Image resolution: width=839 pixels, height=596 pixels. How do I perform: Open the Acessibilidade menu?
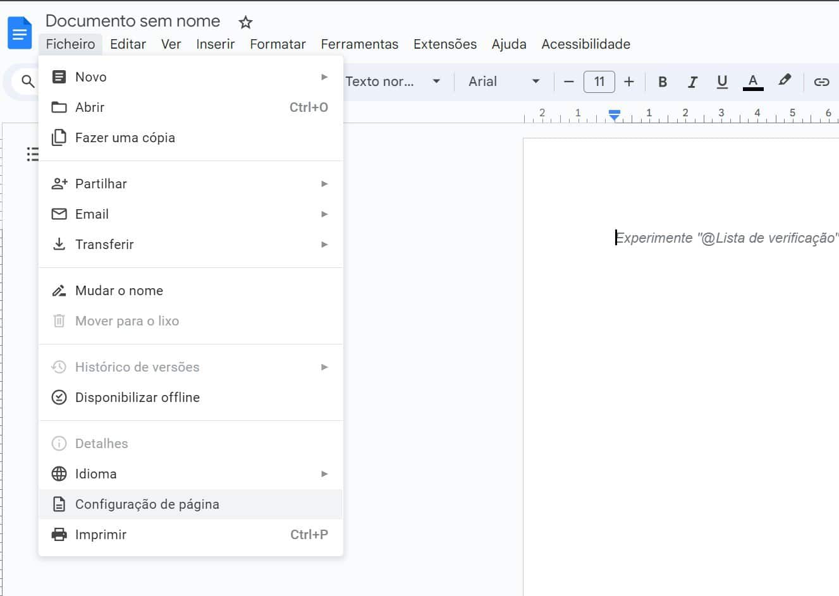coord(585,44)
